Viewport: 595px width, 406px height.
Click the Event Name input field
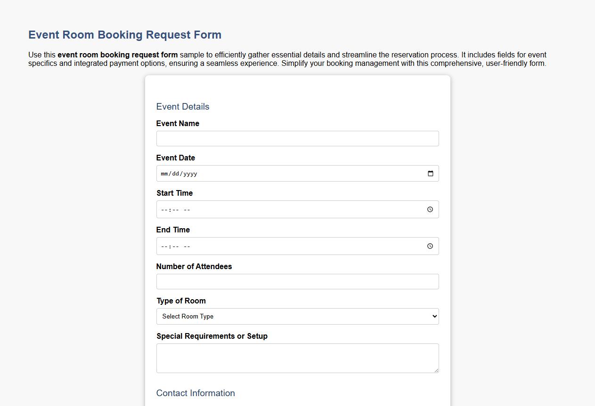297,138
